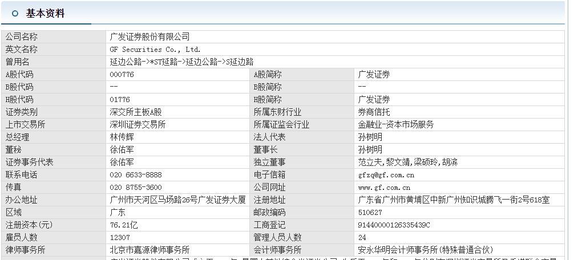The image size is (574, 260).
Task: Click the H股代码 label cell
Action: (54, 99)
